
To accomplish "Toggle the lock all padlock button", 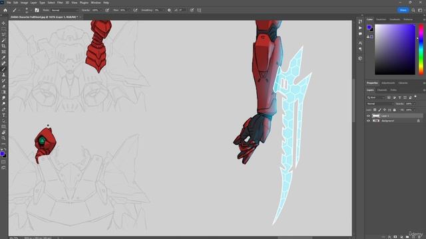I will pos(395,110).
